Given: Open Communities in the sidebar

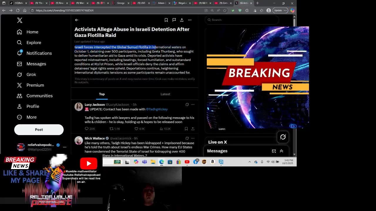Looking at the screenshot, I should (x=35, y=96).
